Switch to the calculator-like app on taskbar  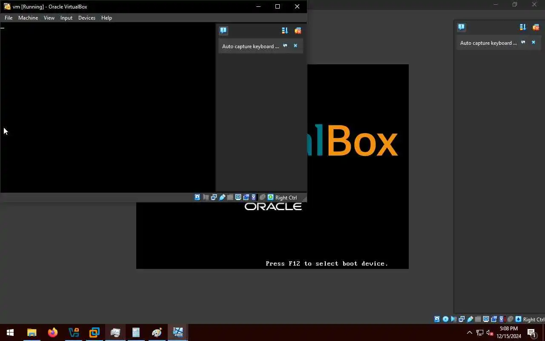136,332
